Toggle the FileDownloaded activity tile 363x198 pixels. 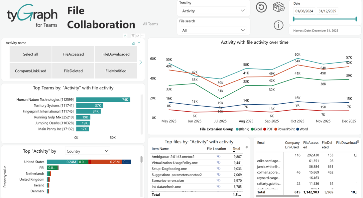pos(116,54)
